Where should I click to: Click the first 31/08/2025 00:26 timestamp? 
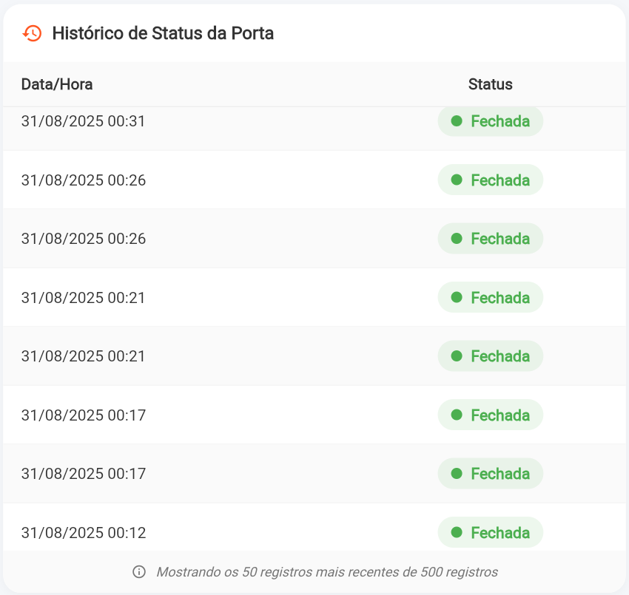pos(84,180)
